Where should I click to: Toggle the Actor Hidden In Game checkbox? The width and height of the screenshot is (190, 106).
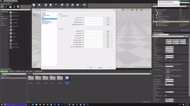[x=166, y=96]
